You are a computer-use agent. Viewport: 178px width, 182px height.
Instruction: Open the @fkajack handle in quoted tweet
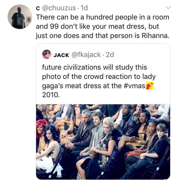[86, 55]
